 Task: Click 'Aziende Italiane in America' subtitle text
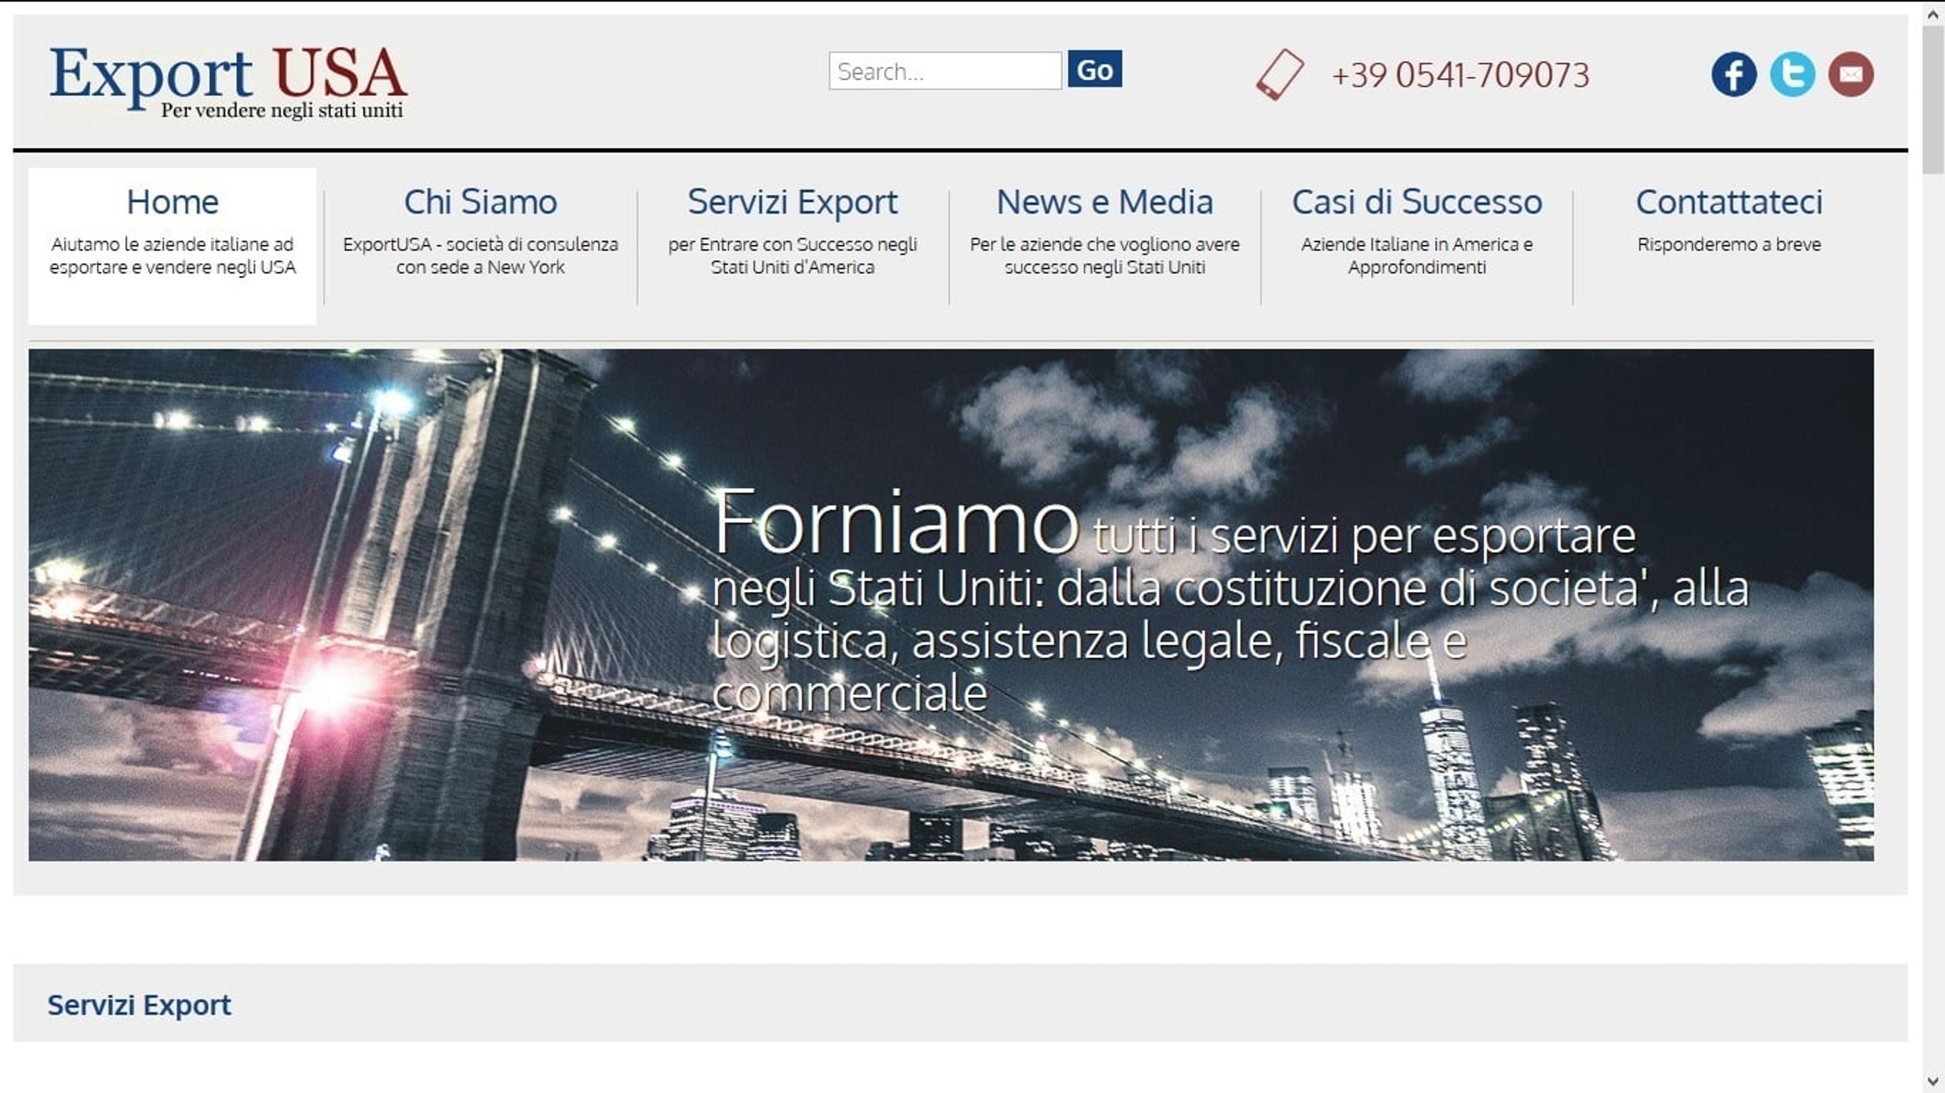point(1417,255)
